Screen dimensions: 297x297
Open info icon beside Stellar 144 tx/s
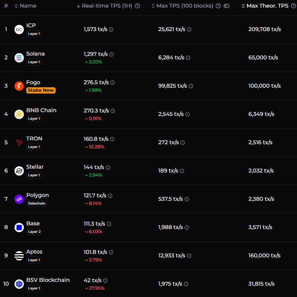[x=108, y=167]
